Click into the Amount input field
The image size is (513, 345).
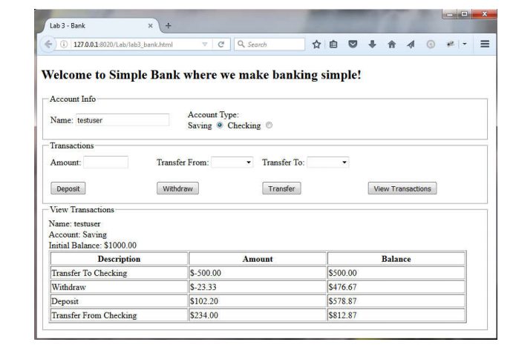[x=105, y=162]
